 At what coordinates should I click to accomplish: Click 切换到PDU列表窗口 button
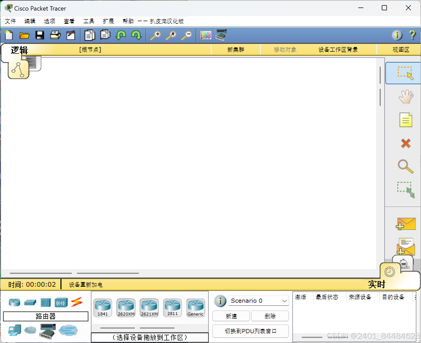point(251,331)
